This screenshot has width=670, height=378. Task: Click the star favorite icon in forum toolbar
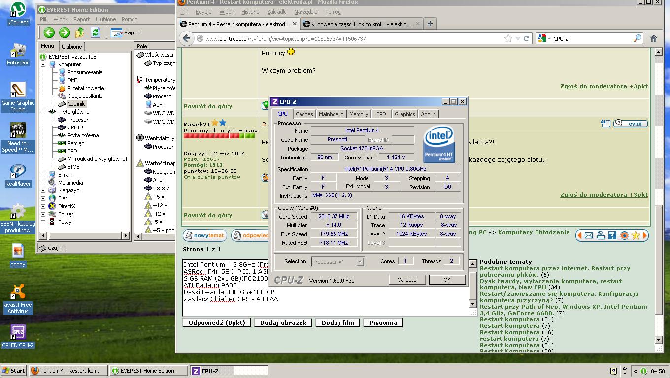pos(636,236)
